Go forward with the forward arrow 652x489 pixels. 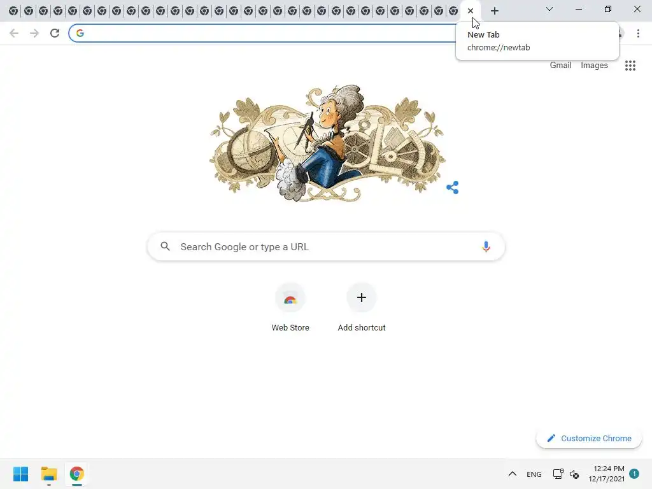pos(34,33)
